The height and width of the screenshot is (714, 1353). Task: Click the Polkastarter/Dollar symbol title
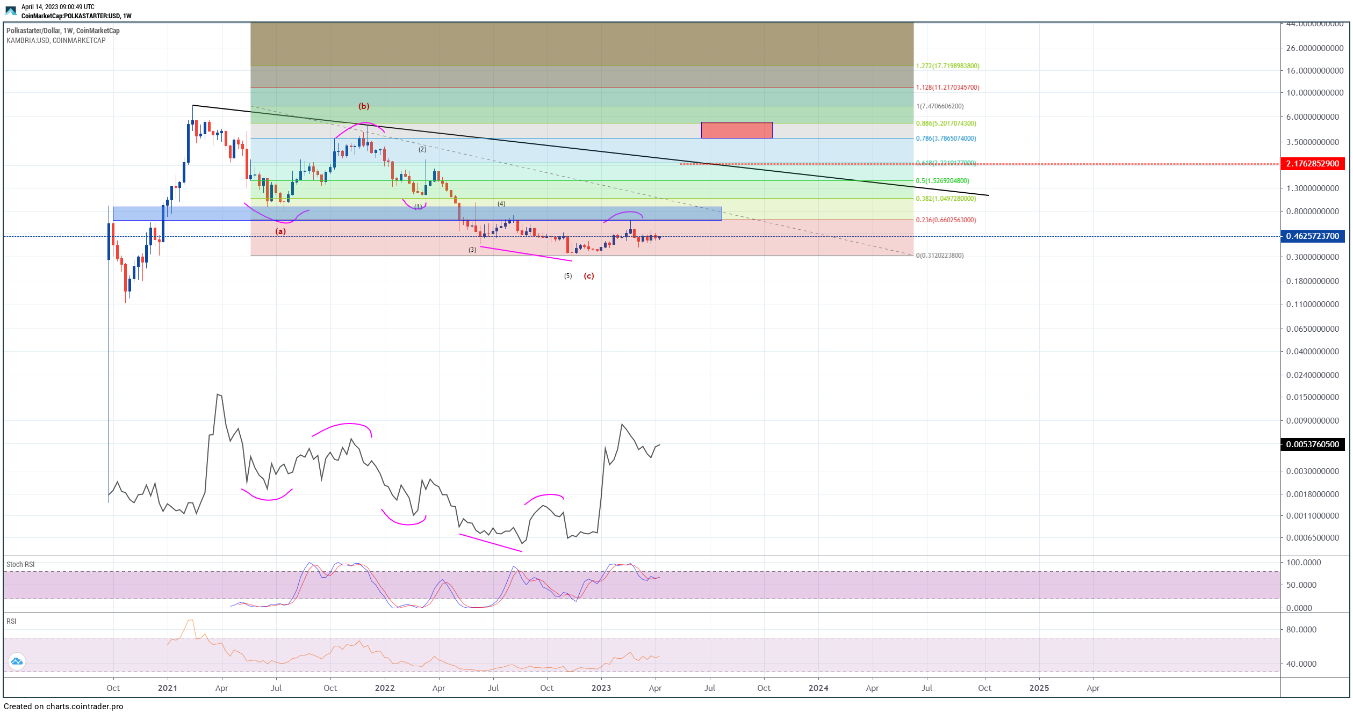pos(63,31)
